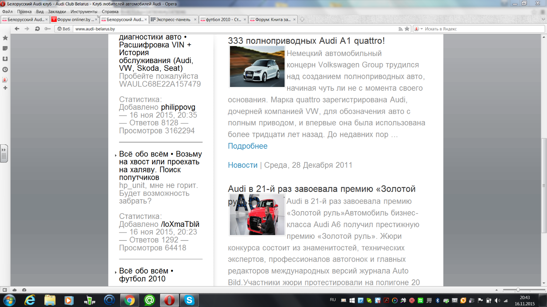Open the Downloads panel in sidebar
Image resolution: width=547 pixels, height=307 pixels.
5,59
